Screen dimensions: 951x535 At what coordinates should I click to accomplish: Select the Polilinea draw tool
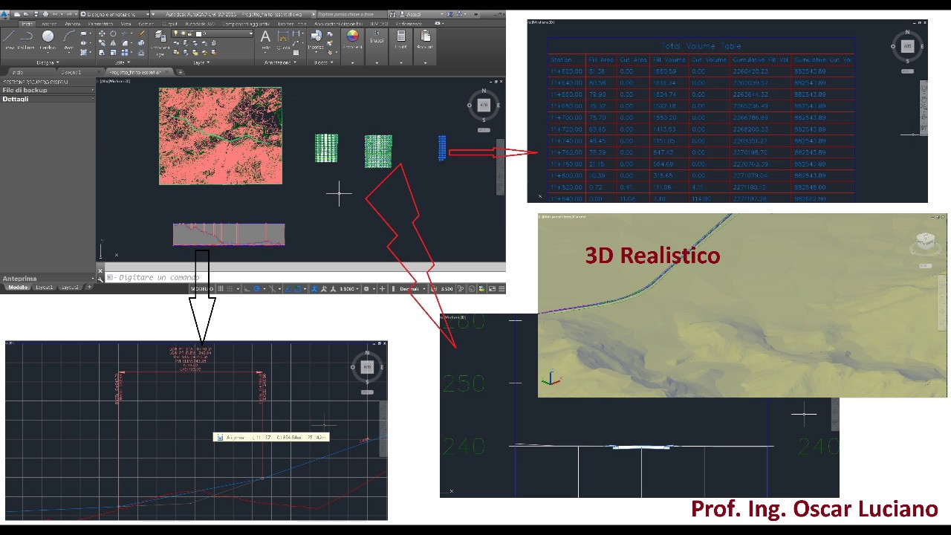(x=26, y=38)
